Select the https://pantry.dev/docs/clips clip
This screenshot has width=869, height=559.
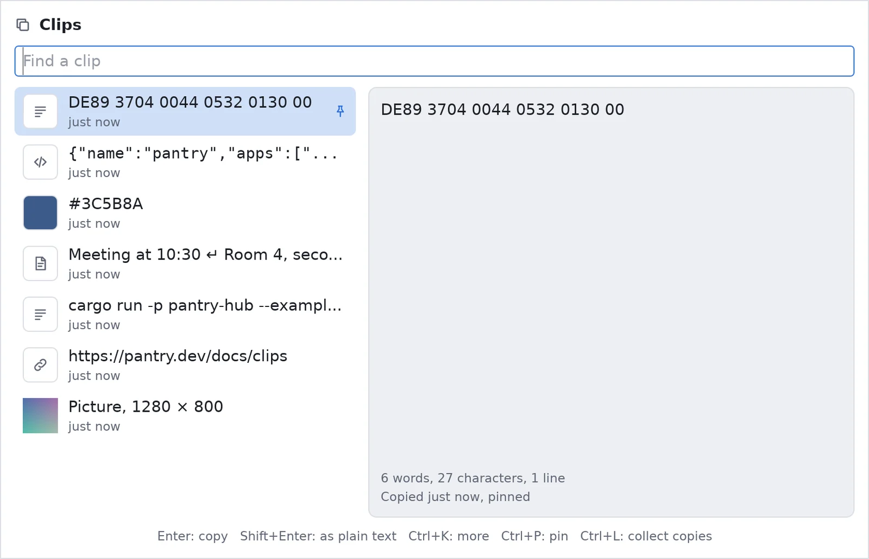(185, 365)
